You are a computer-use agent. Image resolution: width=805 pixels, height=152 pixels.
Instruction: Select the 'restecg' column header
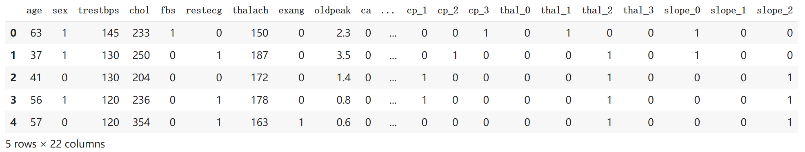pyautogui.click(x=204, y=11)
